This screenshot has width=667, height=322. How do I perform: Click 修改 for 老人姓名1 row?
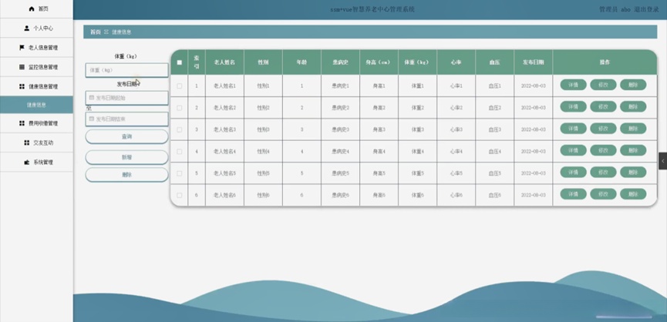pyautogui.click(x=603, y=85)
